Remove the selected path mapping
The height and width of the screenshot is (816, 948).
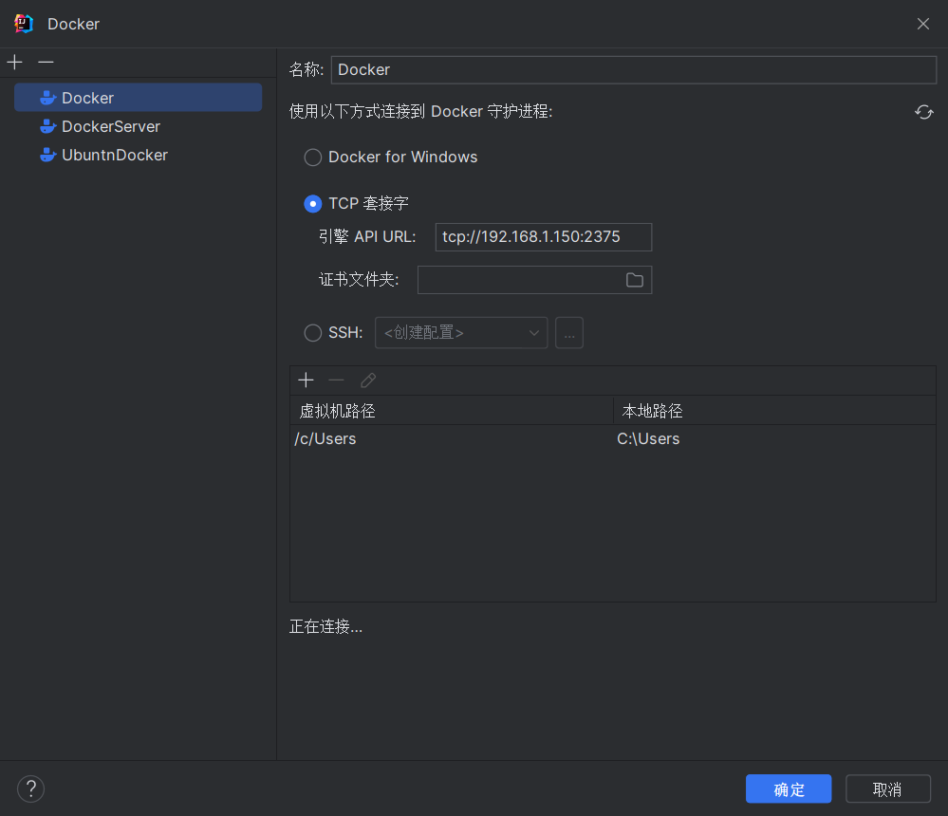tap(336, 380)
